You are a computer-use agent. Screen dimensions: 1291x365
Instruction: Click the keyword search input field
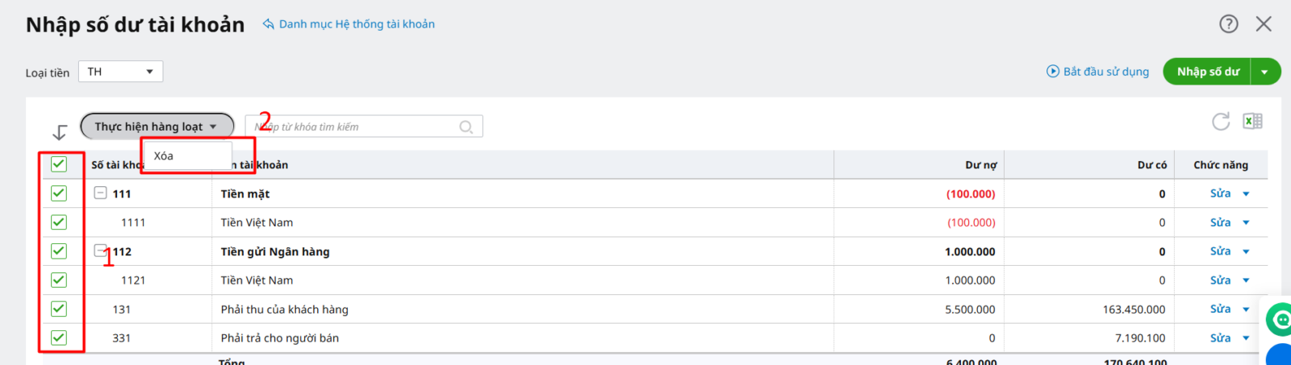coord(355,127)
